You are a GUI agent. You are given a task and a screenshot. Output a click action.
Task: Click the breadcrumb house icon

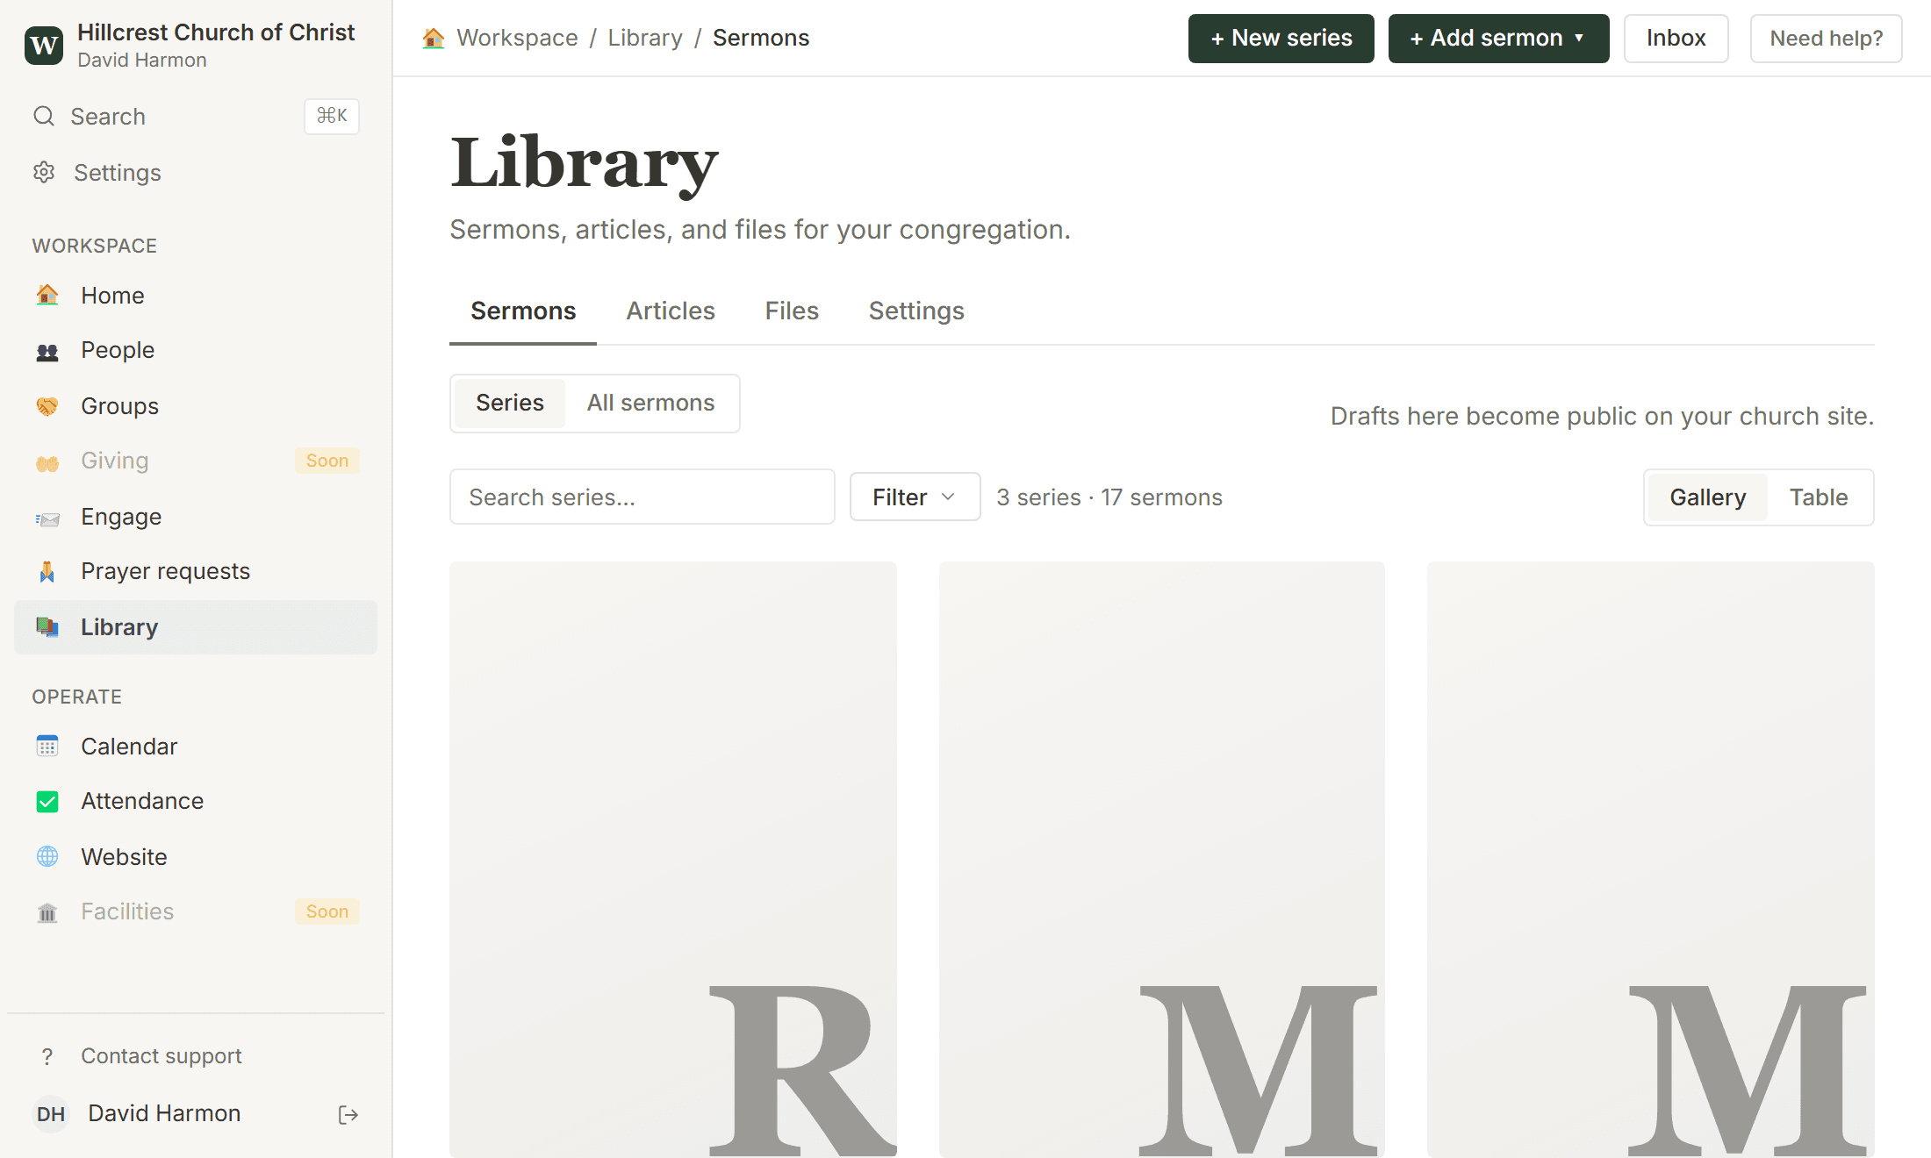[x=434, y=38]
